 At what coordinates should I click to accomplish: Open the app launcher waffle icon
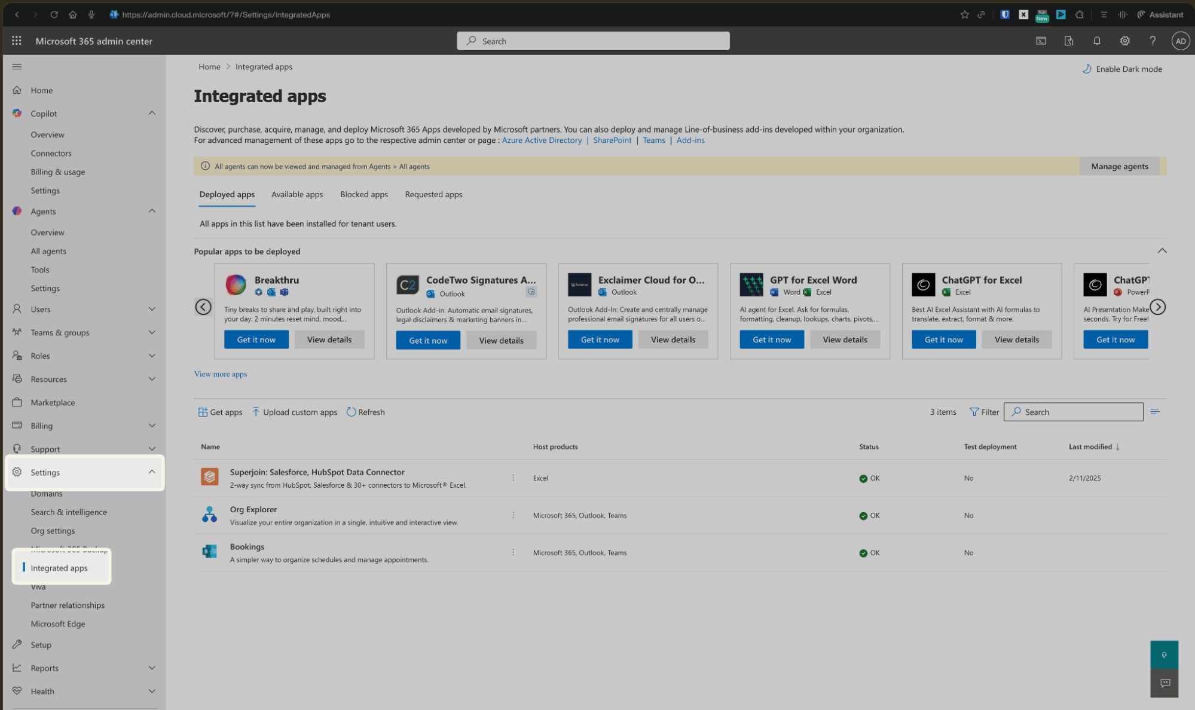coord(17,41)
